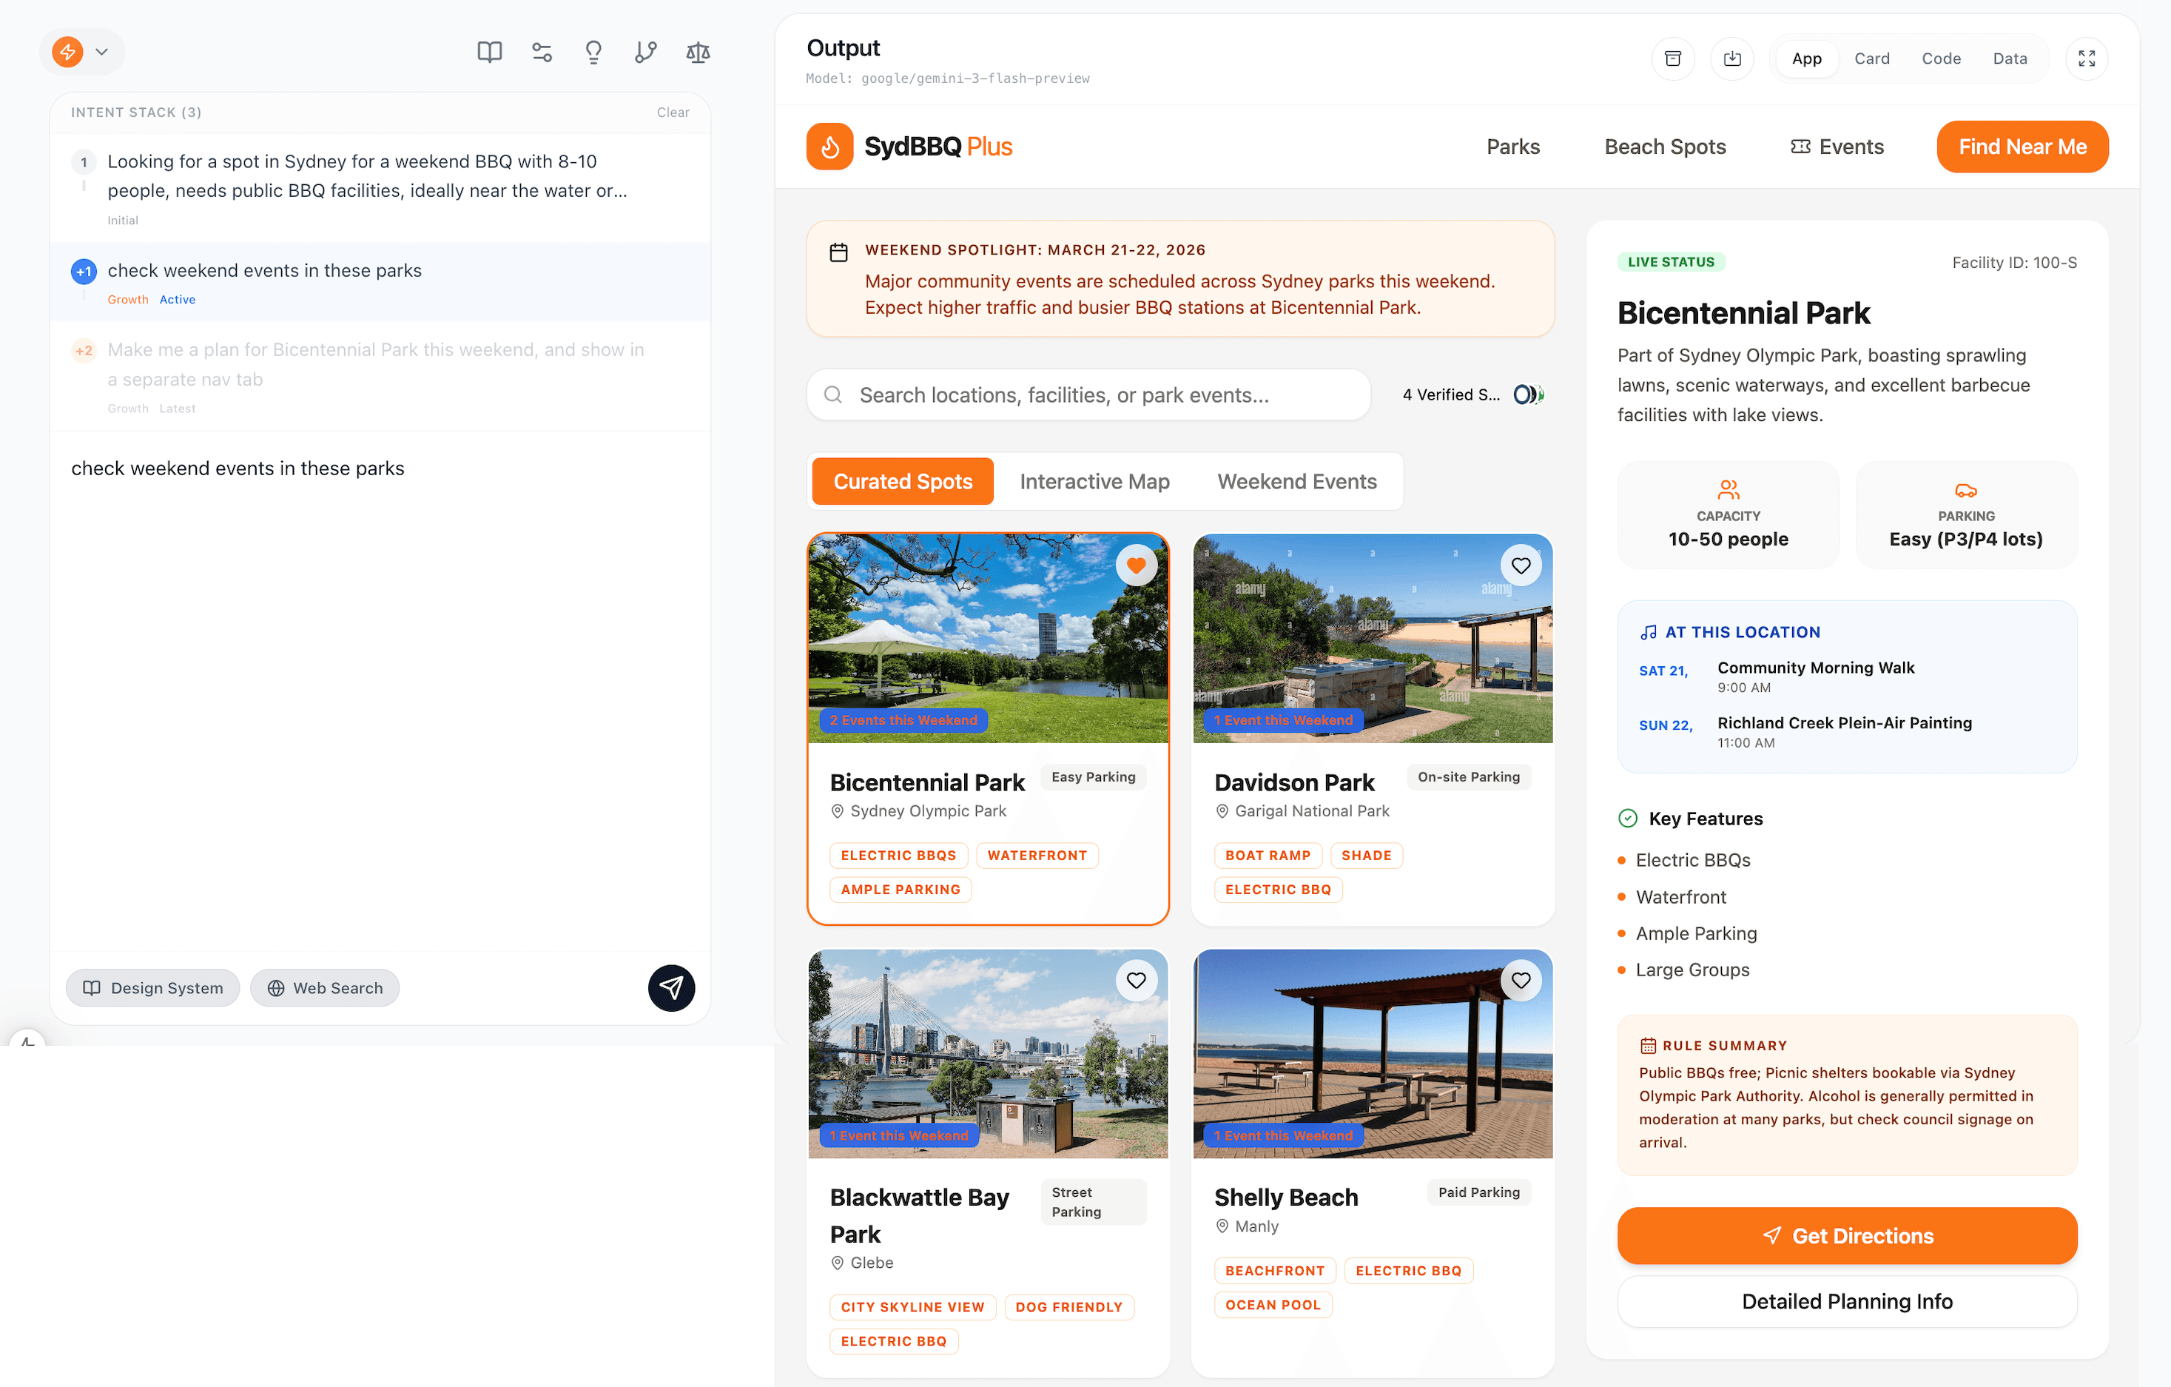The height and width of the screenshot is (1387, 2171).
Task: Send message with the paper plane button
Action: click(671, 987)
